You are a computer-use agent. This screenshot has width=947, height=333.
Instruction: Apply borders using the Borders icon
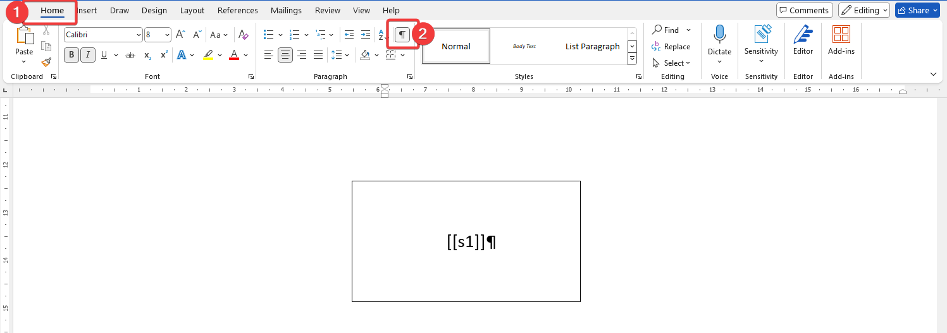coord(390,55)
